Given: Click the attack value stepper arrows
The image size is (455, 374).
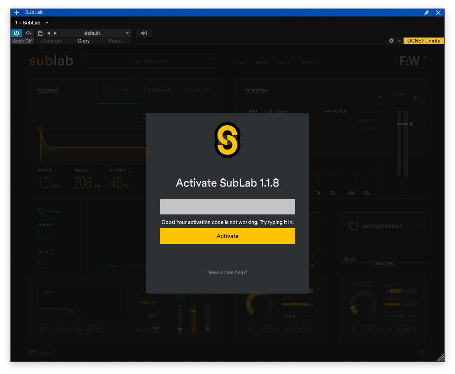Looking at the screenshot, I should click(x=56, y=170).
